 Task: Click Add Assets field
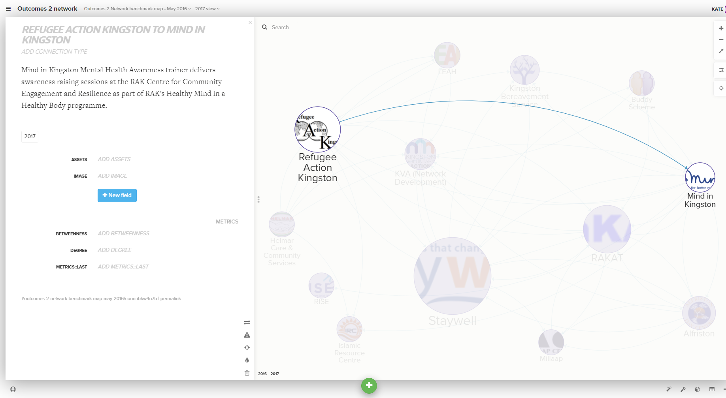(114, 159)
